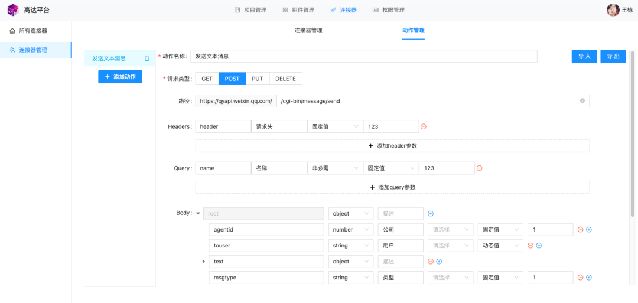Go to 所有连接器 in the sidebar
The image size is (638, 303).
pos(36,31)
